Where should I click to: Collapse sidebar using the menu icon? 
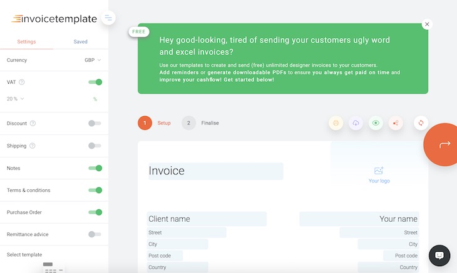108,18
